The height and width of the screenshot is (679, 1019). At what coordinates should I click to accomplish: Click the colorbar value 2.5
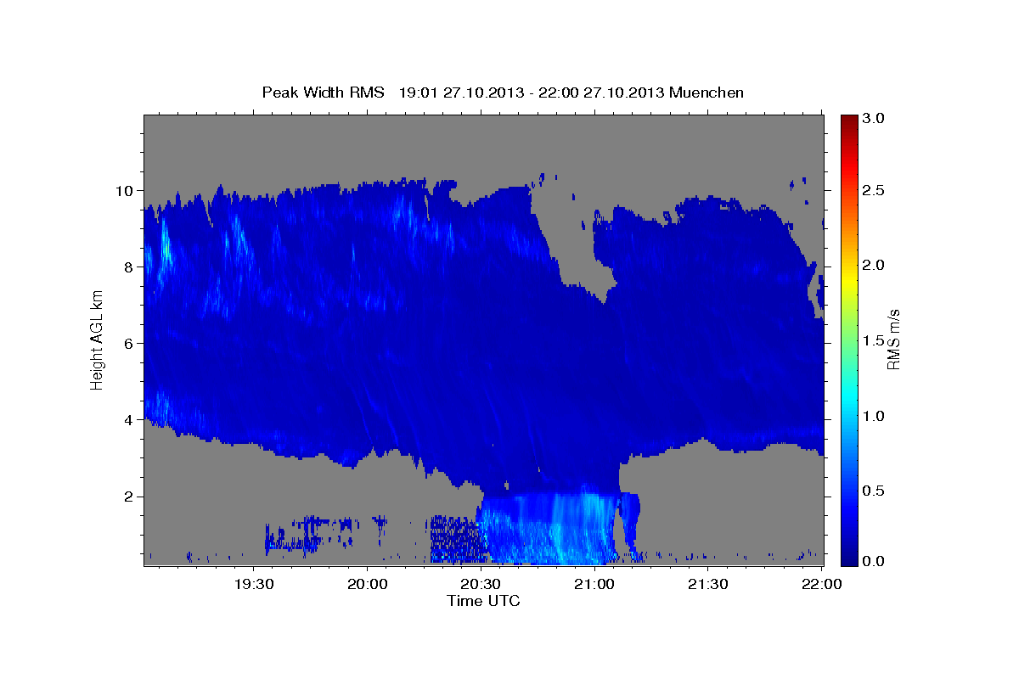click(874, 190)
